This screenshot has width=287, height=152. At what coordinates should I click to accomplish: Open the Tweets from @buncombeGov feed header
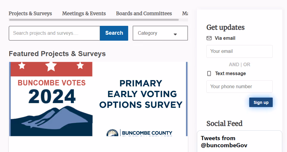point(224,142)
